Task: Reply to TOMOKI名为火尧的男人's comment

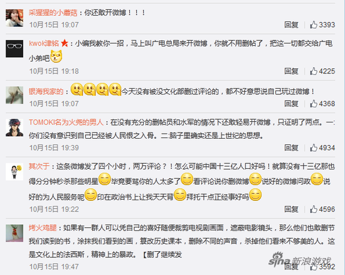Action: click(x=291, y=148)
